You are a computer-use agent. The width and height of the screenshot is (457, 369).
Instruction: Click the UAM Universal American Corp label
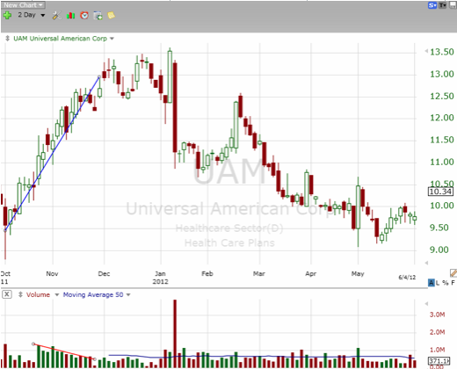60,39
